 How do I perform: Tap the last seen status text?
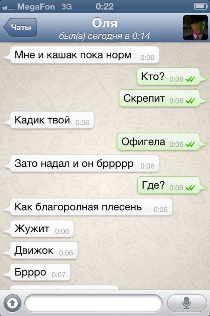pos(105,36)
